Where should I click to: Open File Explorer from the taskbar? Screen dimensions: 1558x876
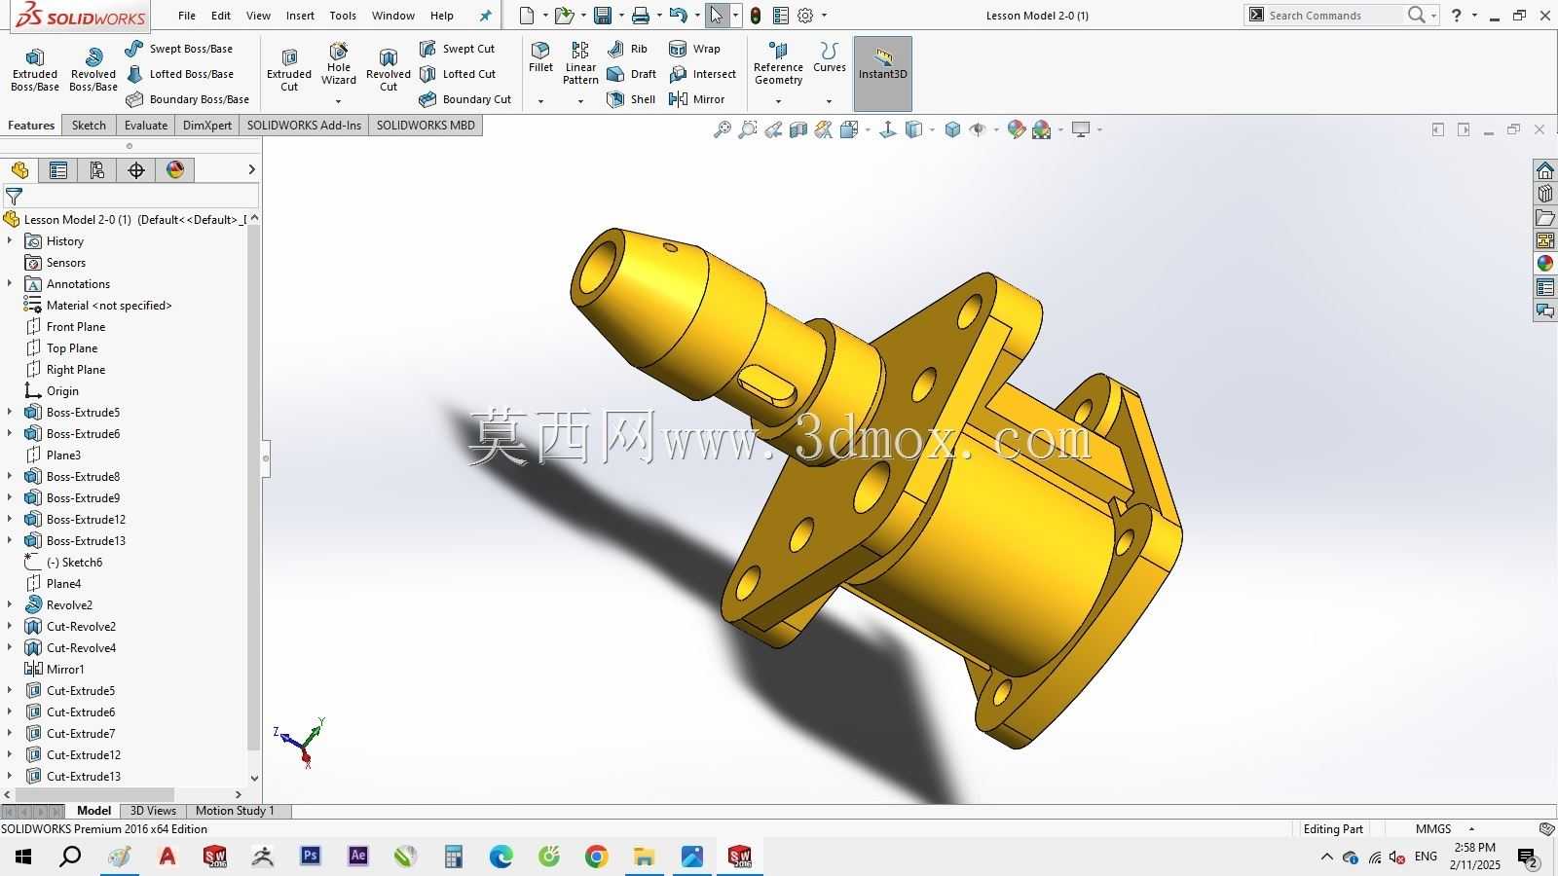point(645,857)
